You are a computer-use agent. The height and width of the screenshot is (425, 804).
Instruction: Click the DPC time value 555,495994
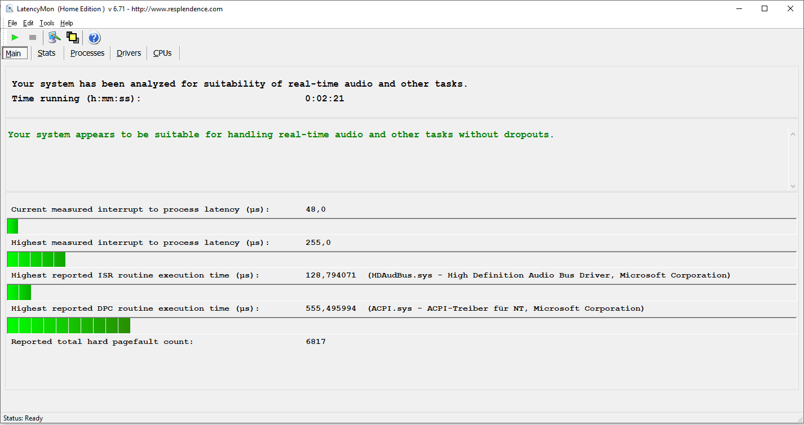point(331,308)
